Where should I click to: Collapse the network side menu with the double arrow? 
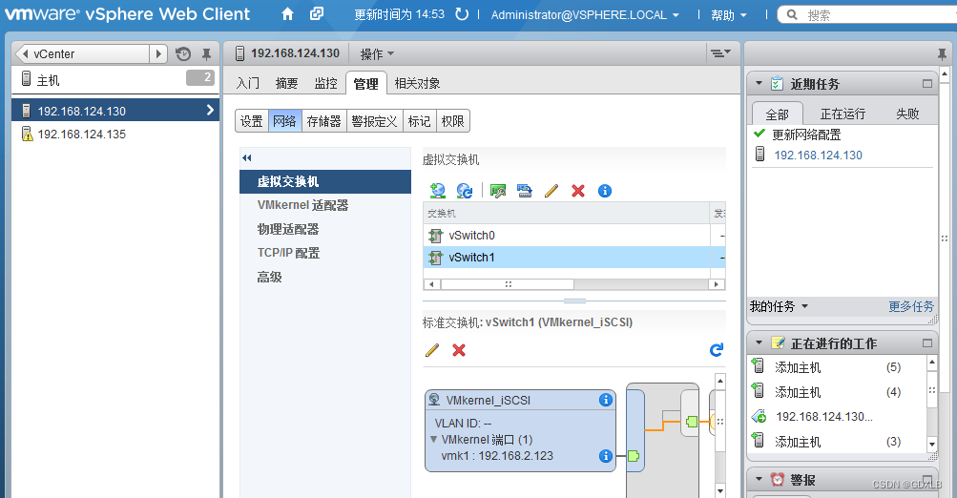246,158
